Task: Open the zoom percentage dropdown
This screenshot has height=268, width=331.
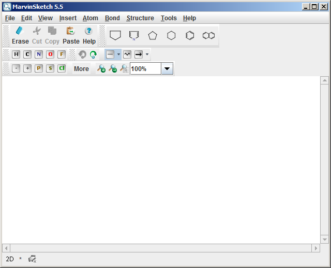Action: pos(167,68)
